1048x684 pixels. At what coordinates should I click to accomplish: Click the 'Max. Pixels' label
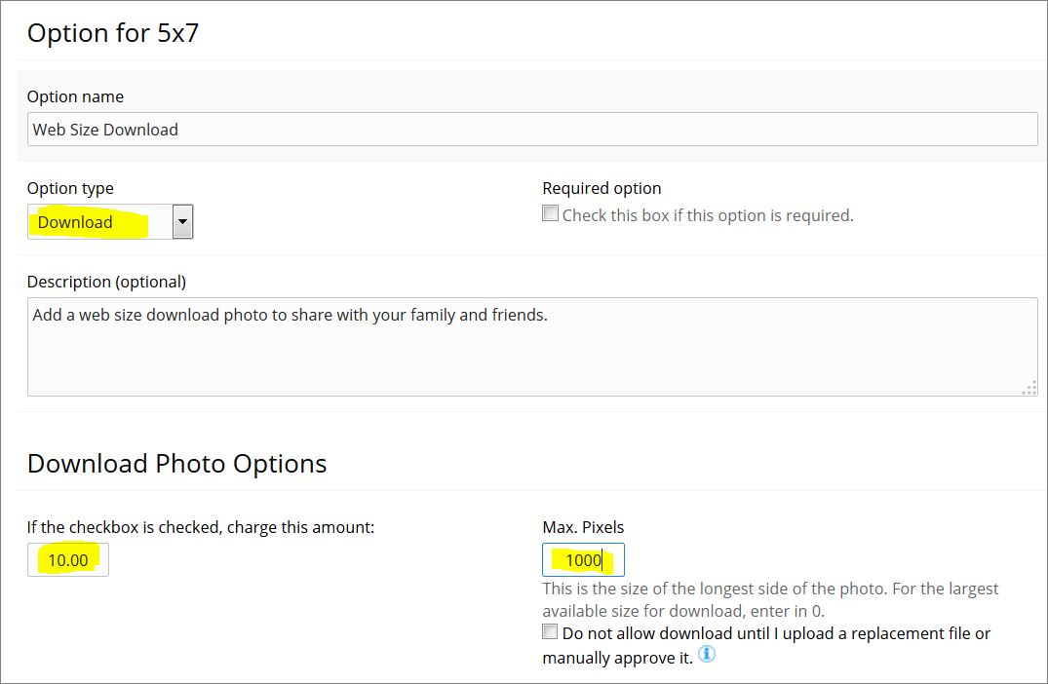(x=583, y=527)
